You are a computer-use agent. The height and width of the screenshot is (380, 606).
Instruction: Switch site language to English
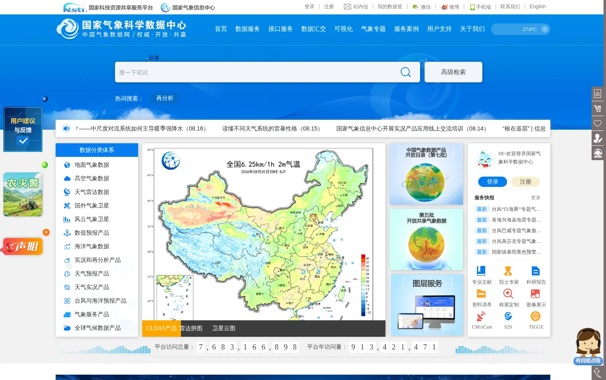click(538, 7)
